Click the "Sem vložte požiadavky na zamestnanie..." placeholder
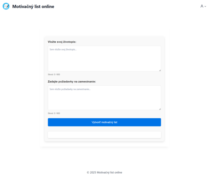Viewport: 211px width, 181px height. point(70,89)
